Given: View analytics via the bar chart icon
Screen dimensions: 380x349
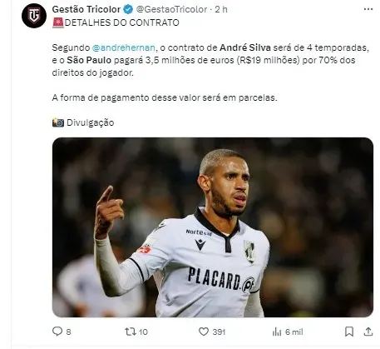Looking at the screenshot, I should point(277,332).
